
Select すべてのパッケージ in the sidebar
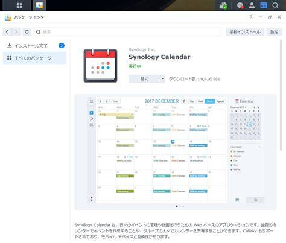(x=34, y=58)
